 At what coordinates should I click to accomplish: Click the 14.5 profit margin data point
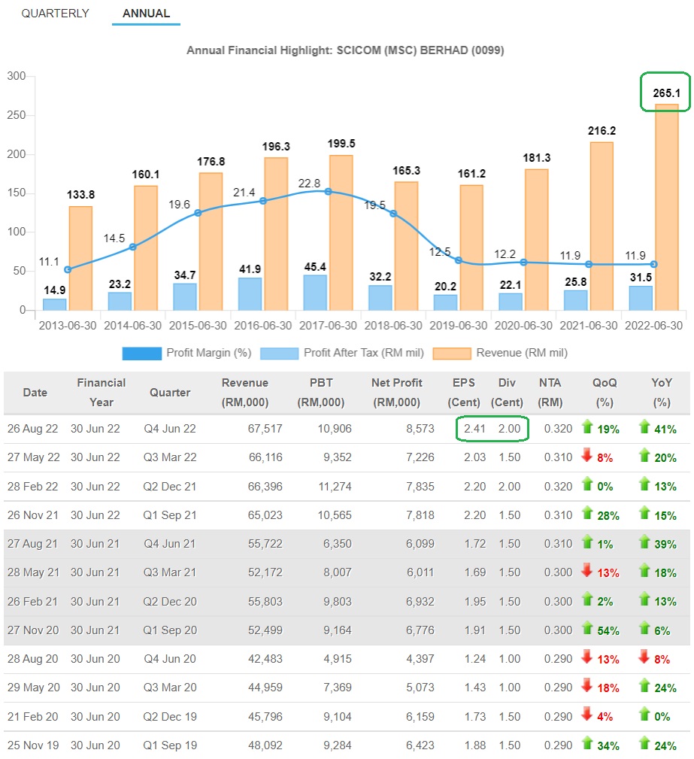point(132,247)
